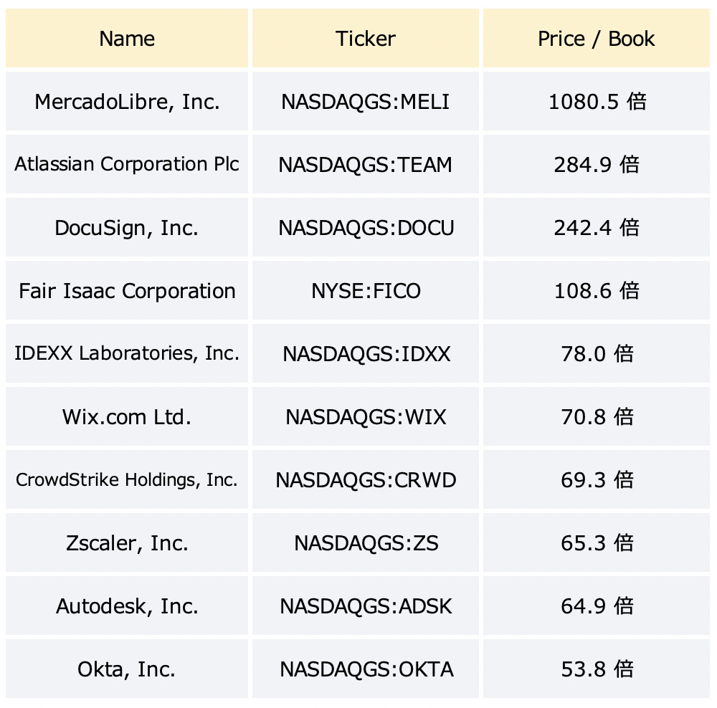
Task: Click the 53.8 倍 value cell
Action: pos(597,669)
